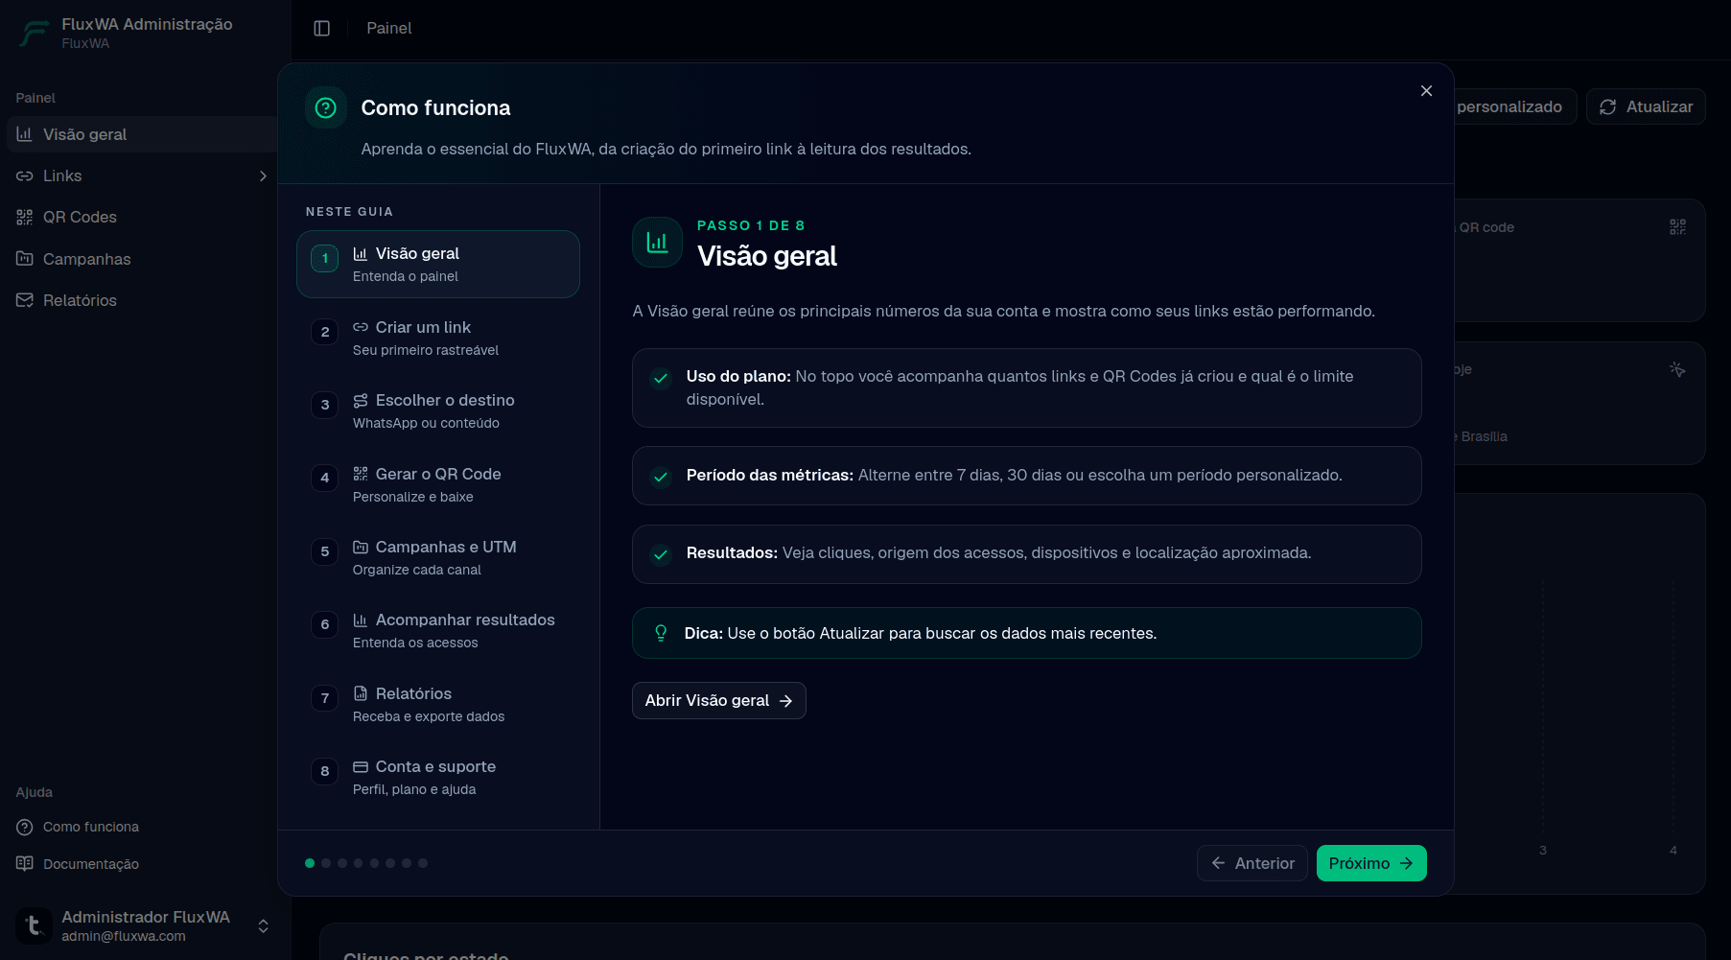
Task: Click the Anterior button
Action: pyautogui.click(x=1252, y=863)
